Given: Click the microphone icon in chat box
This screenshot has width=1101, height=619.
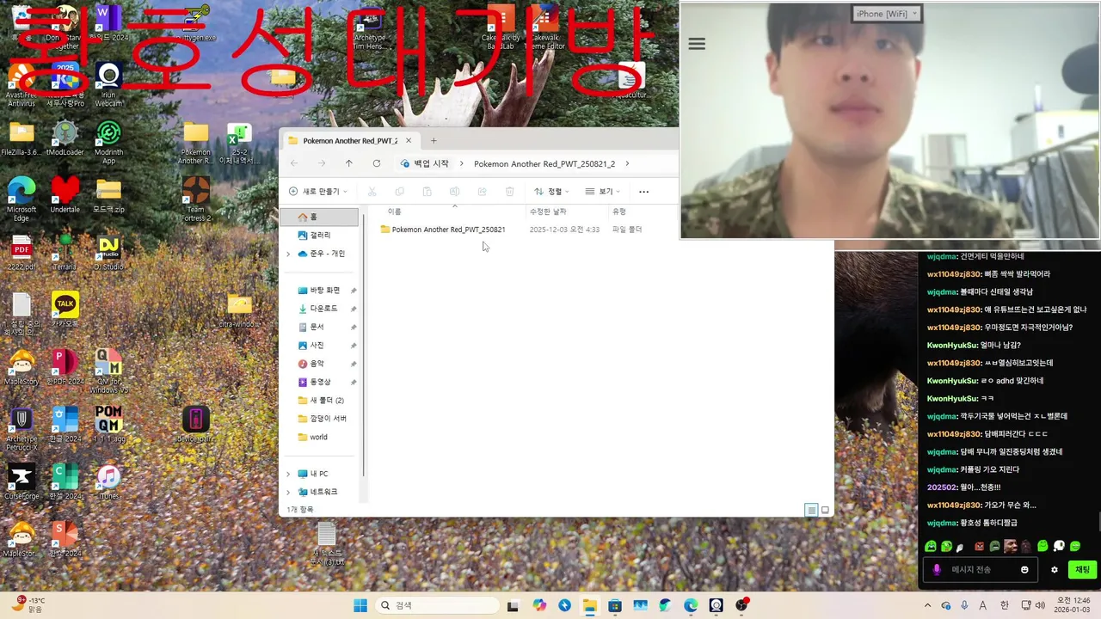Looking at the screenshot, I should pyautogui.click(x=937, y=569).
